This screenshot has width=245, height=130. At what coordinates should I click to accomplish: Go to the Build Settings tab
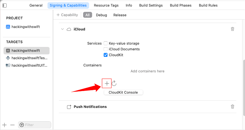(x=151, y=5)
